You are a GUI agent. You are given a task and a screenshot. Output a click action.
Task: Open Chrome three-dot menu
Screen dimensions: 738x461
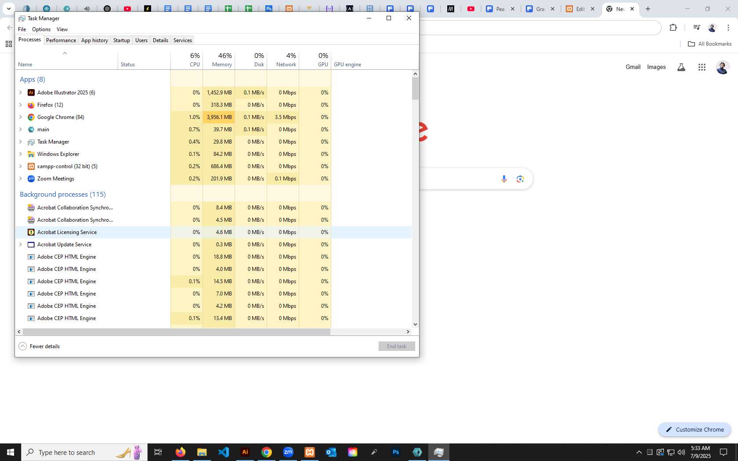728,28
